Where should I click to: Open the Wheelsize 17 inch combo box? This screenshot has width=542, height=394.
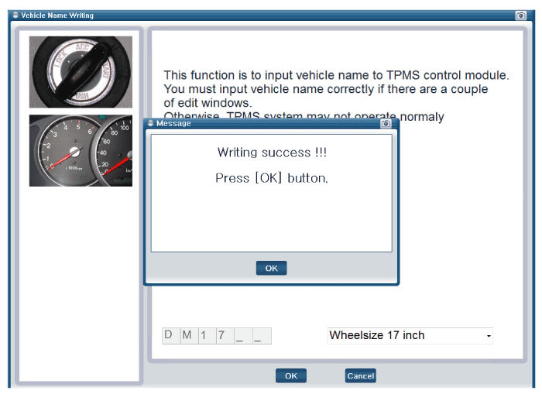[x=403, y=335]
